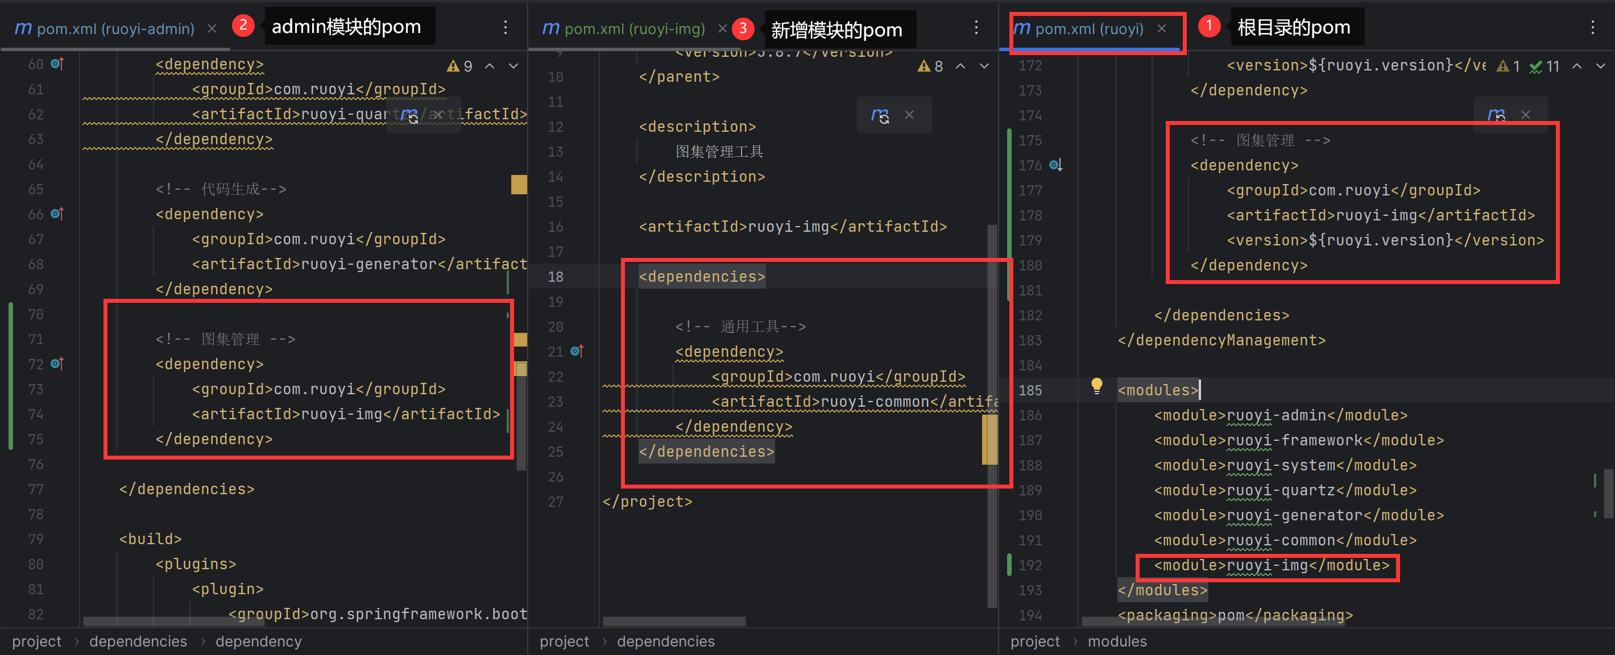Click gutter marker on line 21 in ruoyi-img

click(x=577, y=351)
